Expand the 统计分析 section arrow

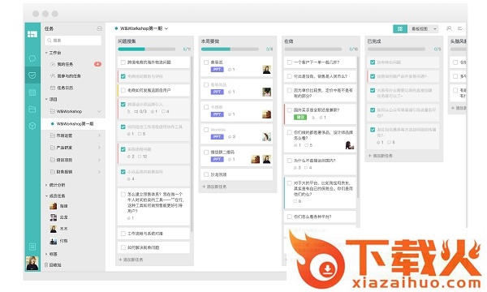coord(46,185)
